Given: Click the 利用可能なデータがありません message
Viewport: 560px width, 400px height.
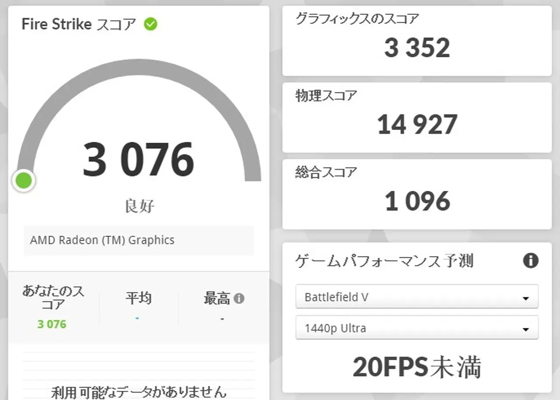Looking at the screenshot, I should (139, 392).
